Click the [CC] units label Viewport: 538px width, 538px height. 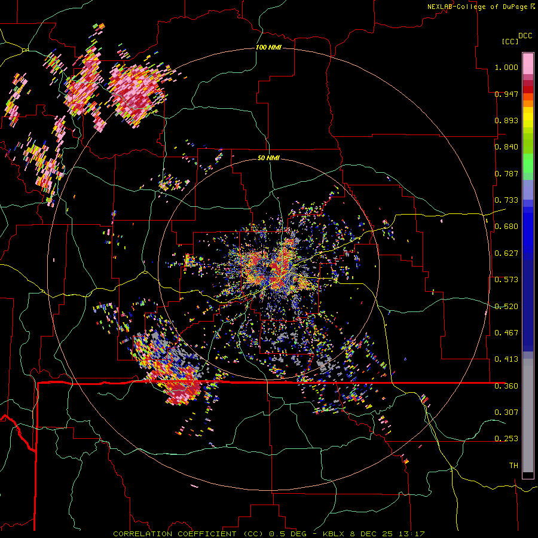pos(510,41)
